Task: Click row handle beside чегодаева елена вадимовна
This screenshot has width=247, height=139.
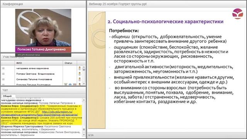Action: click(3, 68)
